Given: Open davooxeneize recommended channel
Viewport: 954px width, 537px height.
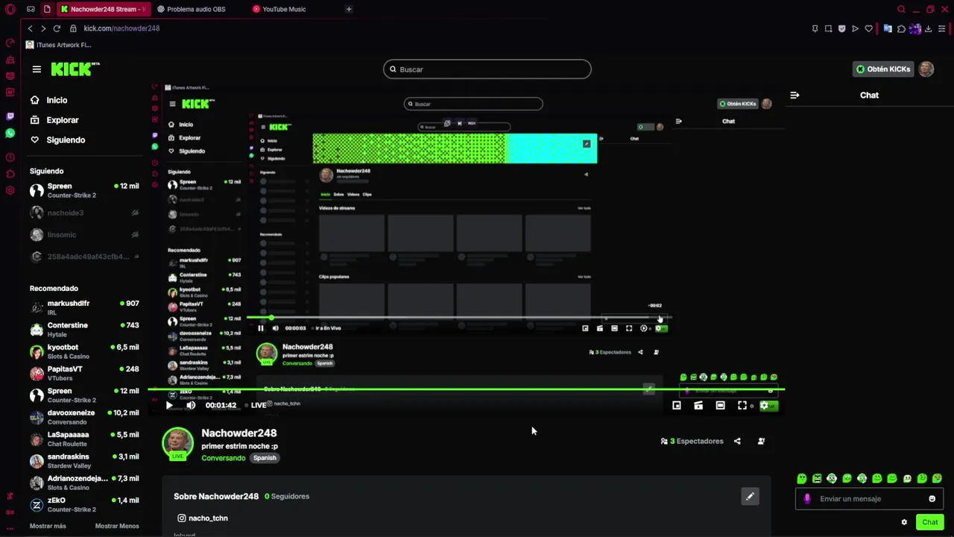Looking at the screenshot, I should tap(84, 417).
